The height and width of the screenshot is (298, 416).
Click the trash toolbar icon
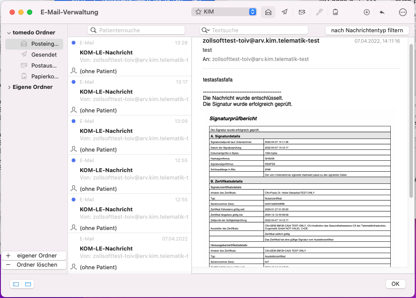click(x=335, y=12)
